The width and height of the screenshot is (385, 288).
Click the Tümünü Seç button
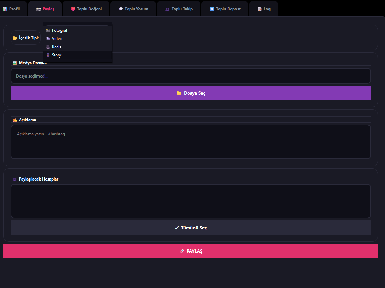[x=191, y=228]
